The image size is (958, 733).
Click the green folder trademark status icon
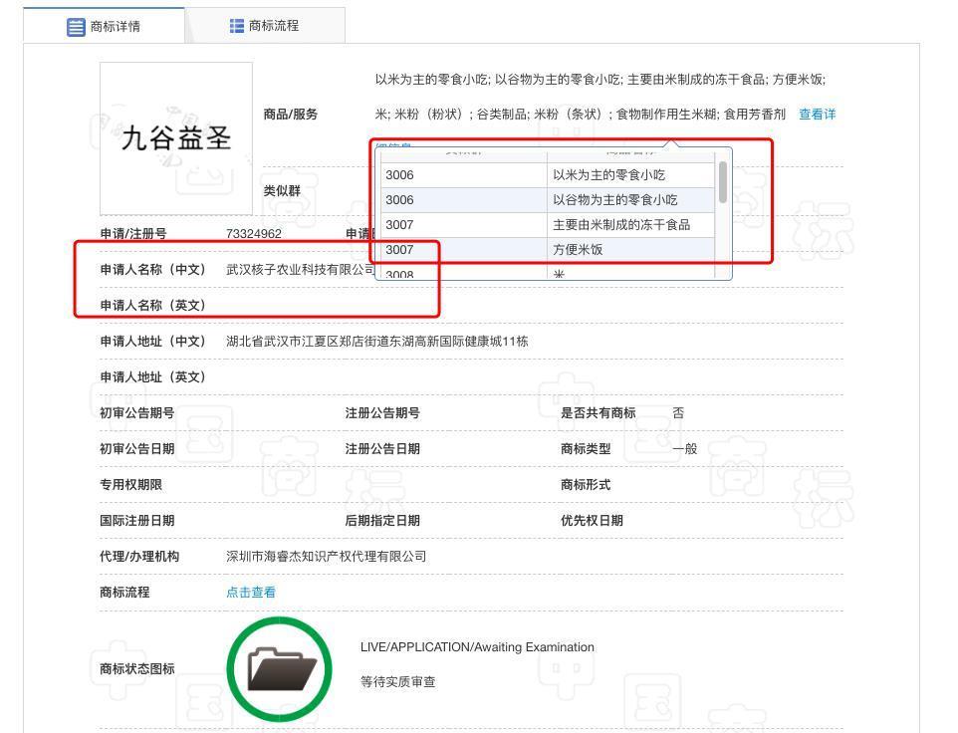coord(282,668)
